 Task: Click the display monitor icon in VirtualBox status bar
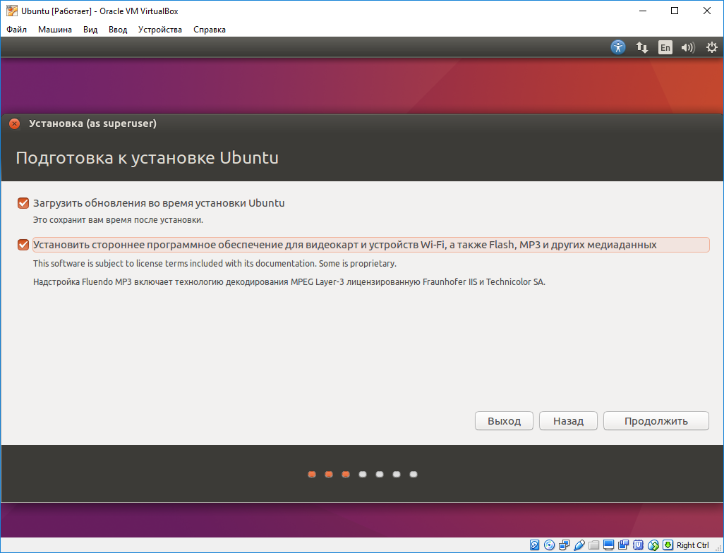(x=608, y=545)
